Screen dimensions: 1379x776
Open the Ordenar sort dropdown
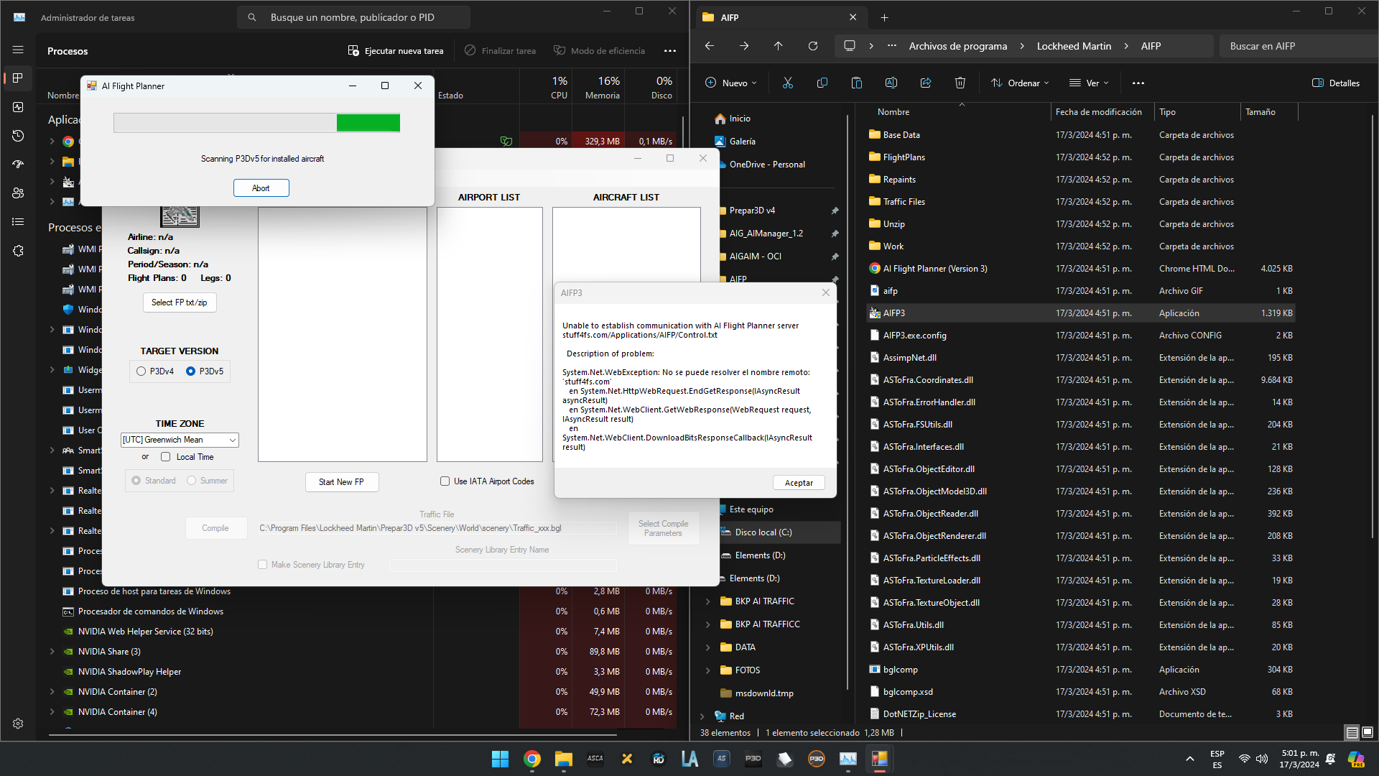[x=1020, y=83]
